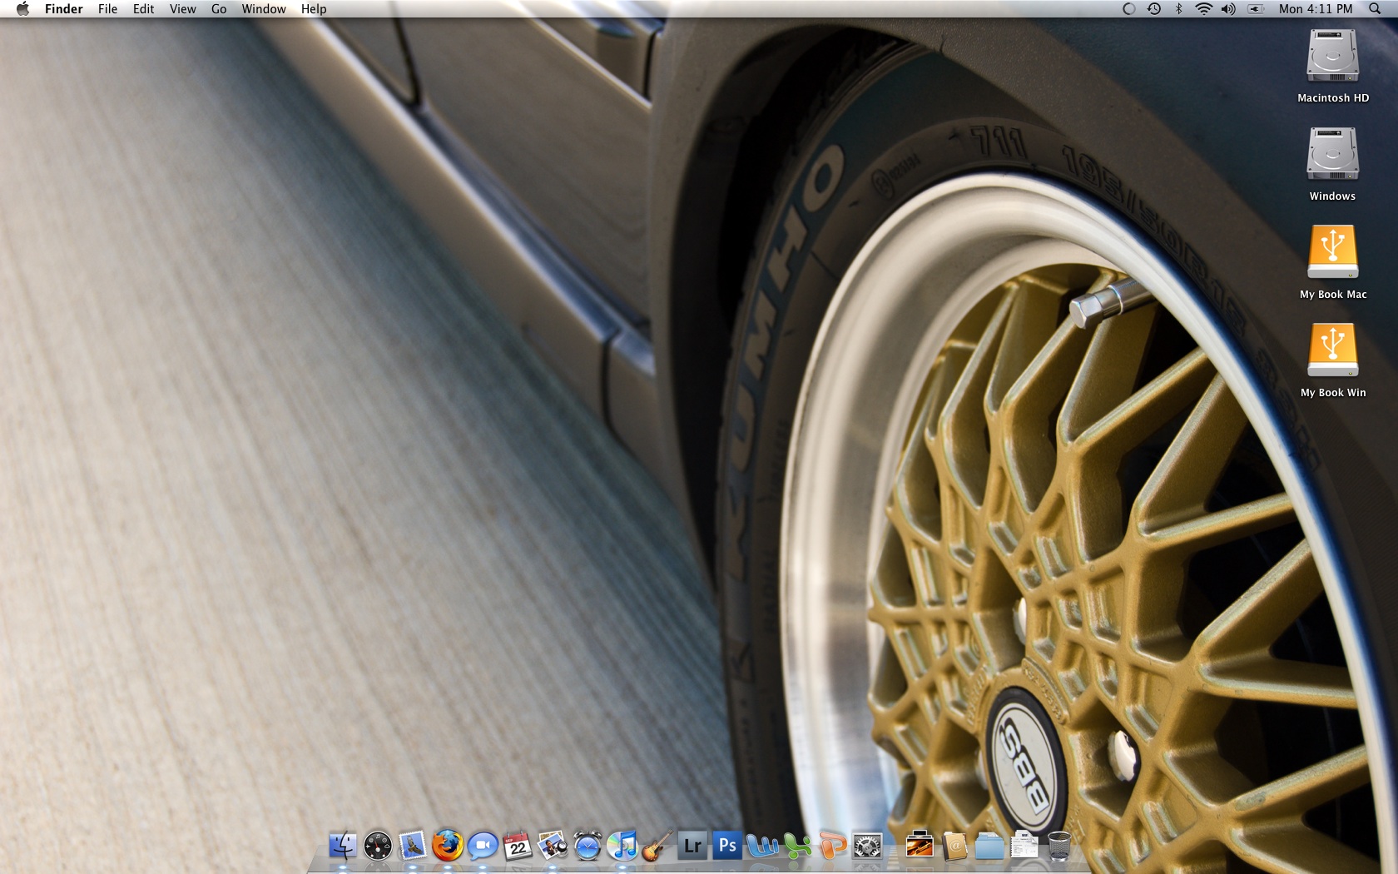Image resolution: width=1398 pixels, height=874 pixels.
Task: Click the circular status icon beside Time Machine
Action: pos(1129,9)
